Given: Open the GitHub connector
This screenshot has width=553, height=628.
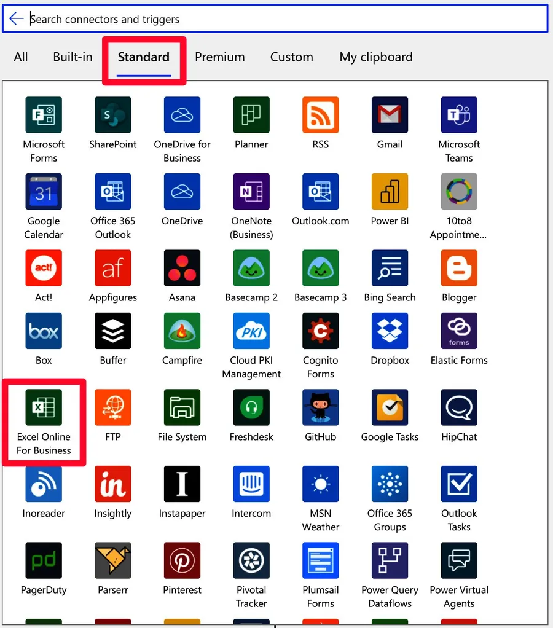Looking at the screenshot, I should 320,407.
